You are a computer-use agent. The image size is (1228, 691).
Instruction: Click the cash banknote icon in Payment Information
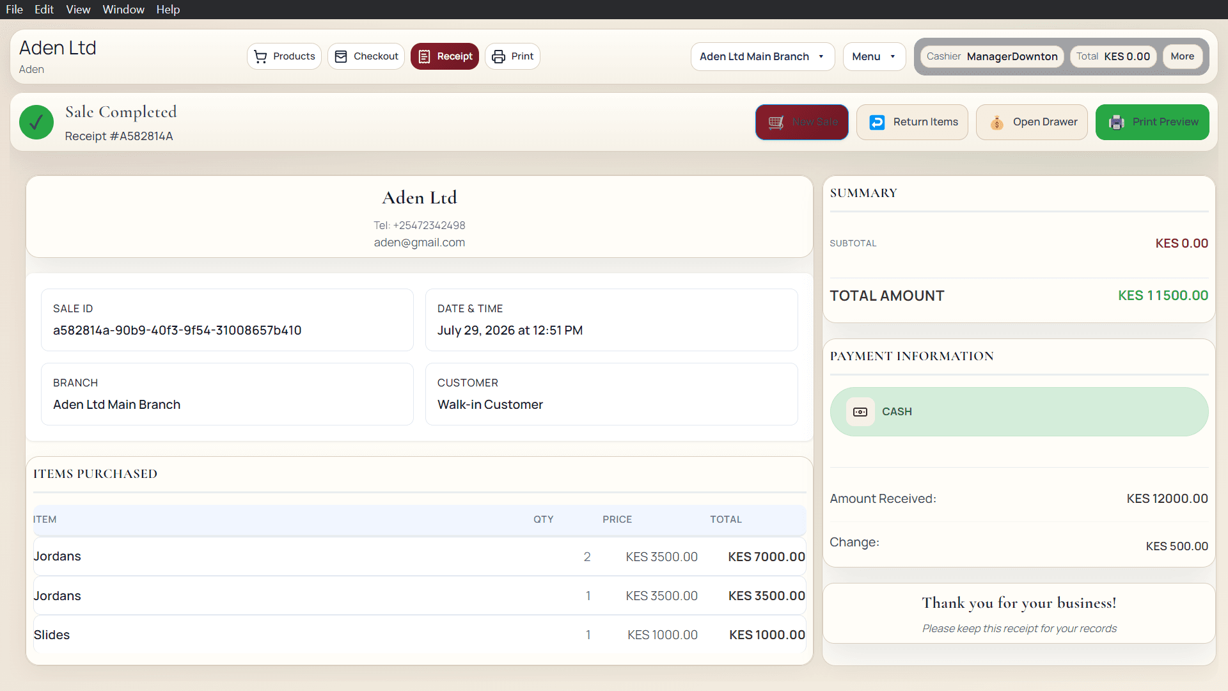point(860,412)
